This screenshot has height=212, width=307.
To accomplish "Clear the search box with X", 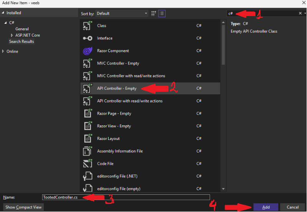I will pos(300,13).
